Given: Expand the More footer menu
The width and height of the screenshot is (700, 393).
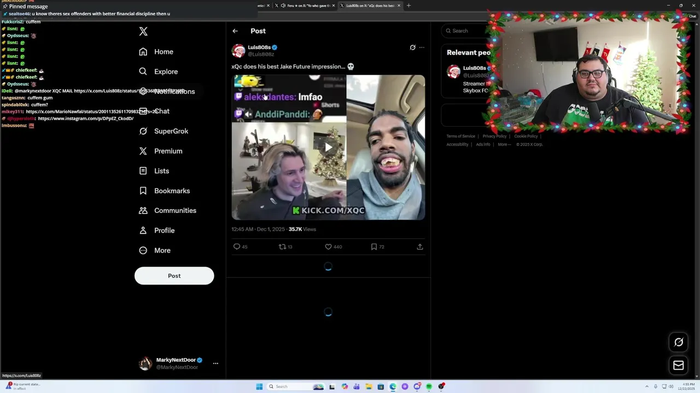Looking at the screenshot, I should [504, 145].
